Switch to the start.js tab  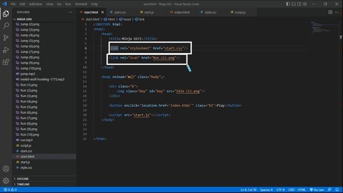[x=149, y=12]
